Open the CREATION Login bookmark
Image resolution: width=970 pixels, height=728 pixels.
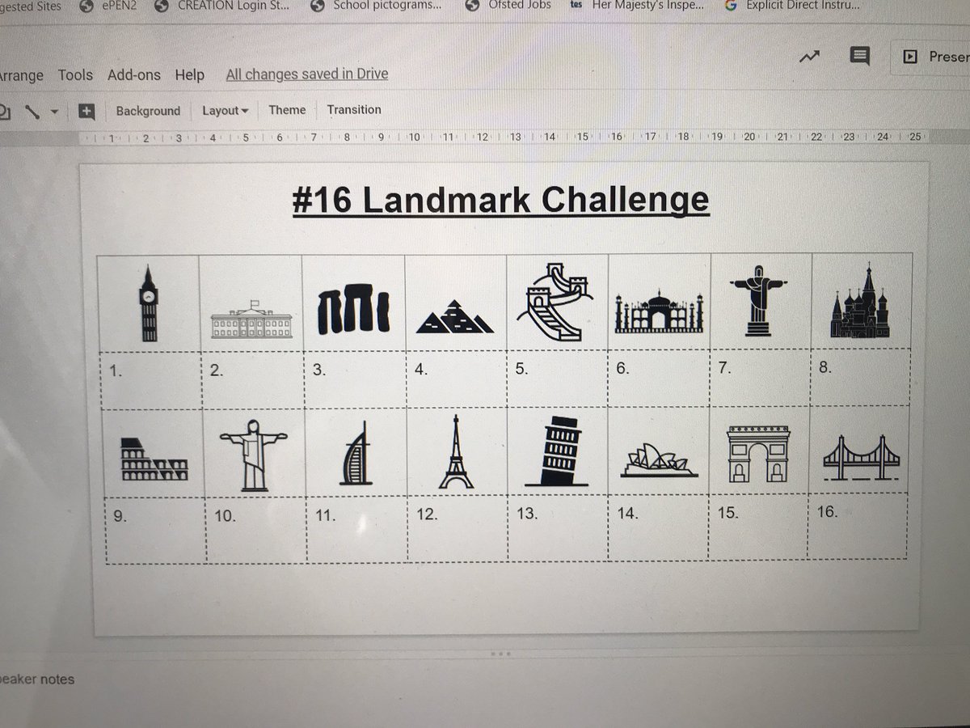point(222,6)
